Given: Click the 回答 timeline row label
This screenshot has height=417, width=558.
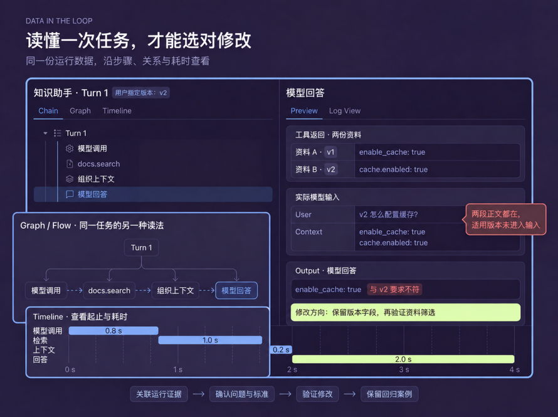Looking at the screenshot, I should click(x=40, y=360).
